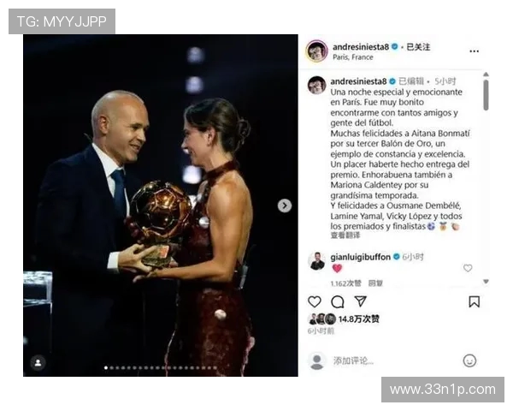Open gianluigibuffon profile link
Image resolution: width=513 pixels, height=411 pixels.
360,257
